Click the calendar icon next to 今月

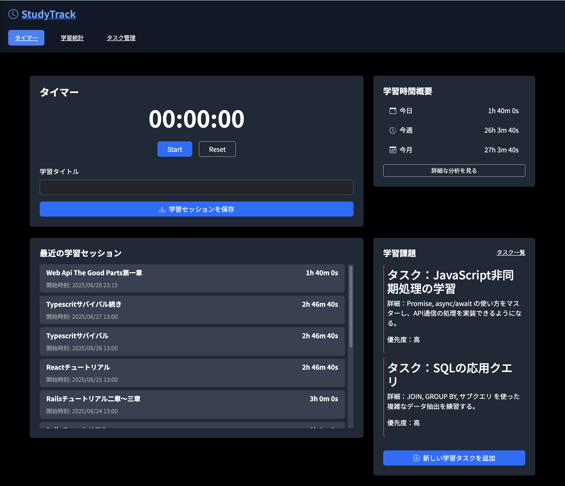[392, 150]
